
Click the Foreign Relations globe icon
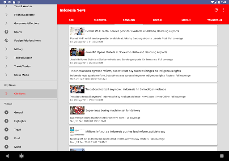tap(6, 40)
